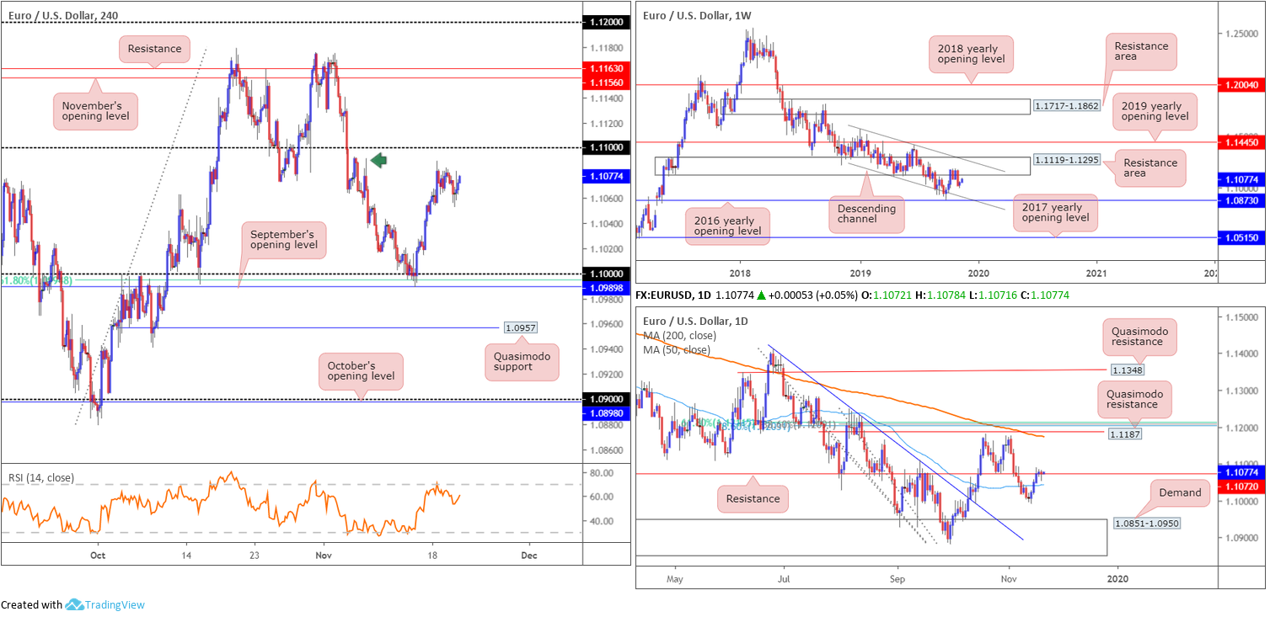Click the 1.0957 price tag
The height and width of the screenshot is (617, 1270).
[x=521, y=327]
